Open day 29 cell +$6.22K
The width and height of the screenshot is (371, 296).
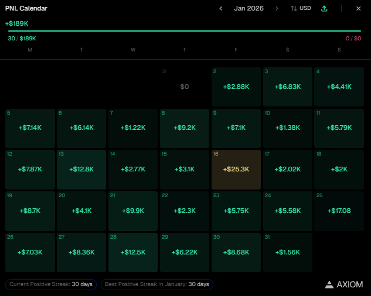185,253
